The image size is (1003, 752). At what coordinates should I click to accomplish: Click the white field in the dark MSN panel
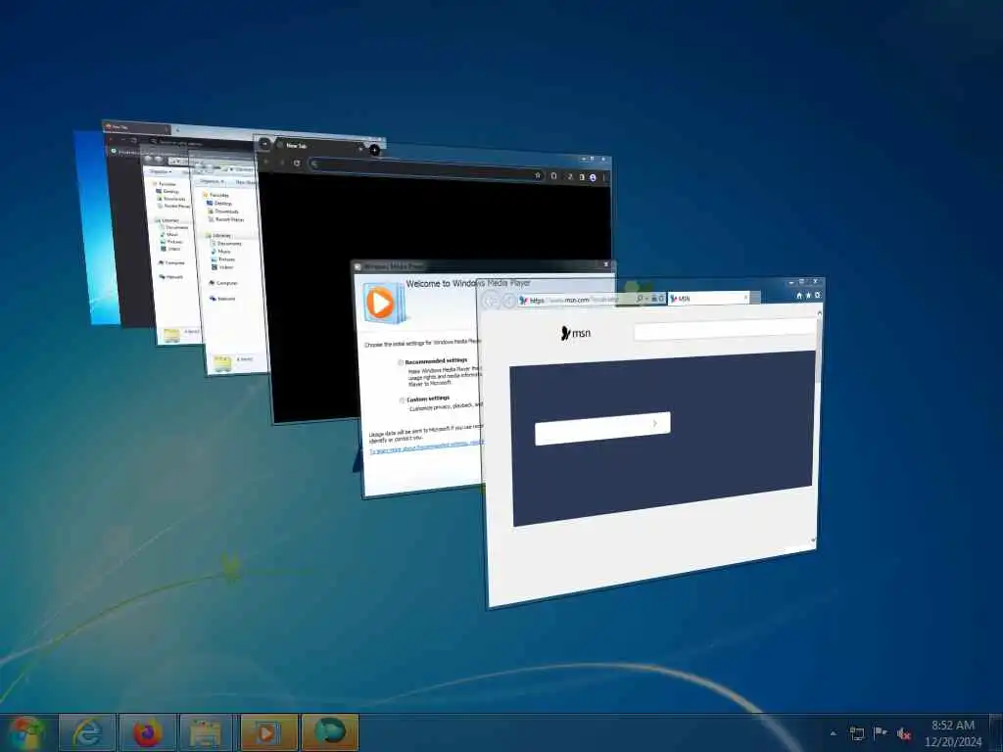(602, 429)
